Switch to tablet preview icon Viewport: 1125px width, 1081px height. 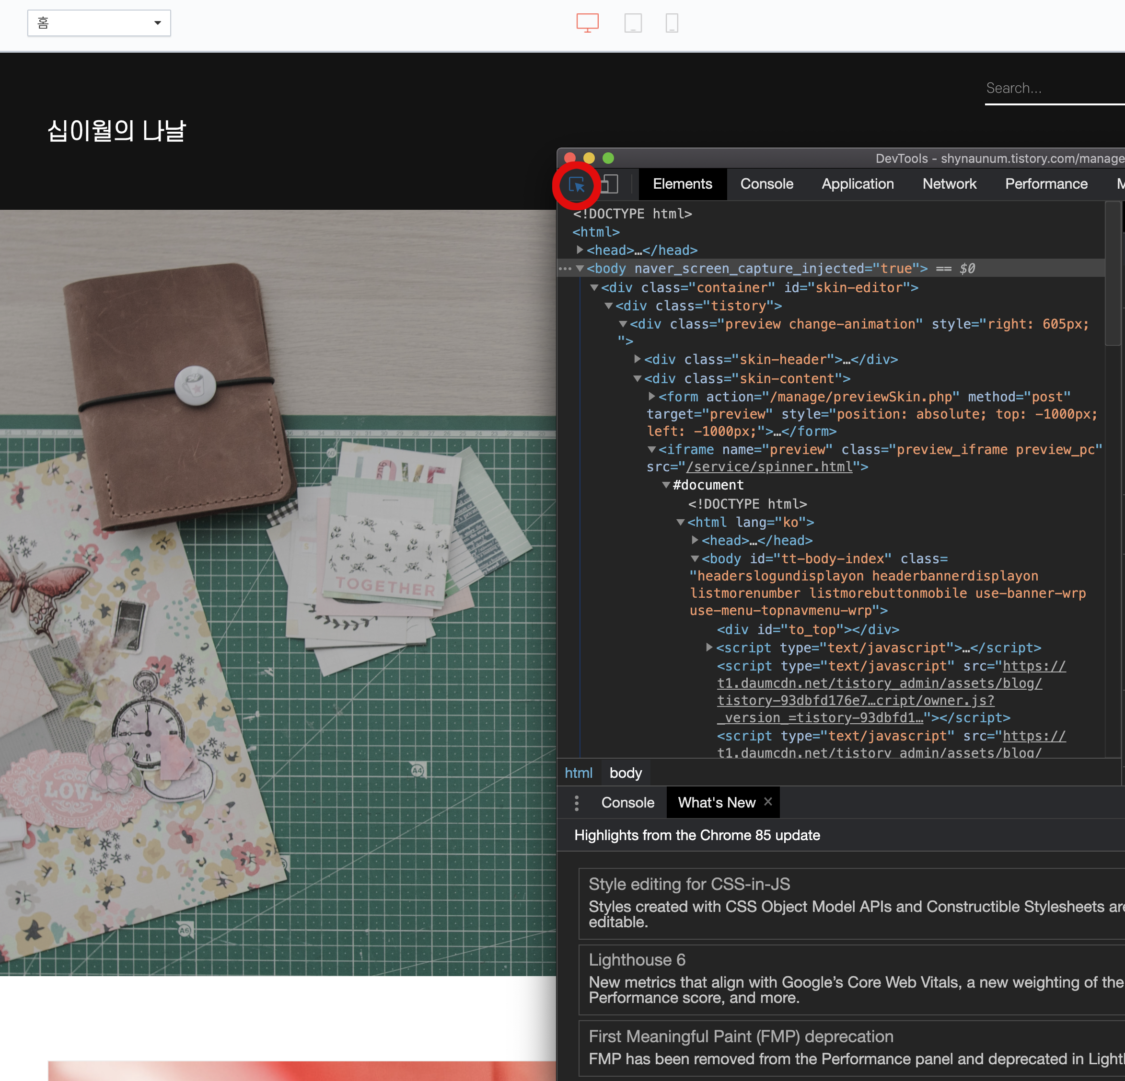coord(633,23)
